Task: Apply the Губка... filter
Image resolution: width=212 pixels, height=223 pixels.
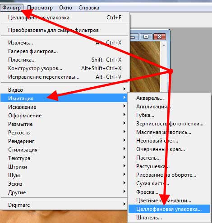Action: [x=169, y=115]
